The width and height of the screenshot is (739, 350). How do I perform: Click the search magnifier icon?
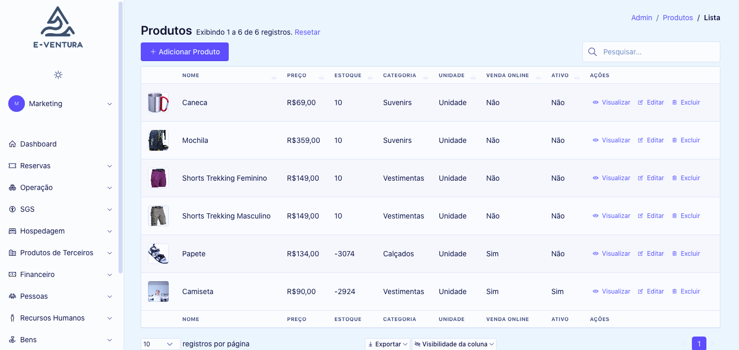tap(593, 52)
